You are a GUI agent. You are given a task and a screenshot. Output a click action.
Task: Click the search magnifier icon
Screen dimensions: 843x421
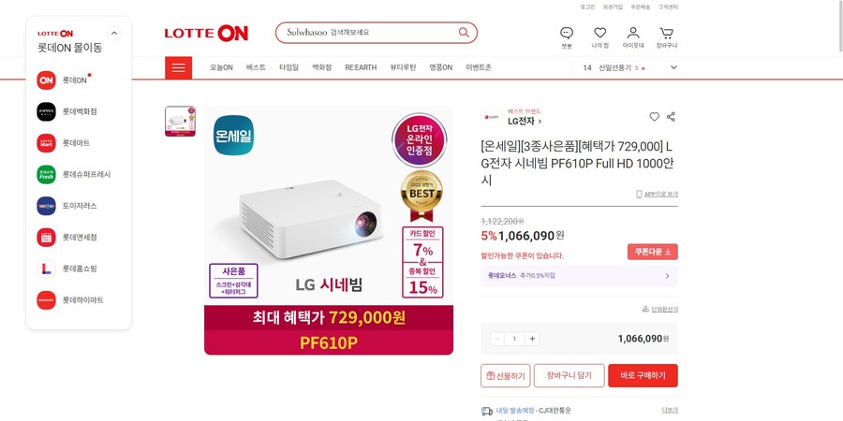pos(464,32)
